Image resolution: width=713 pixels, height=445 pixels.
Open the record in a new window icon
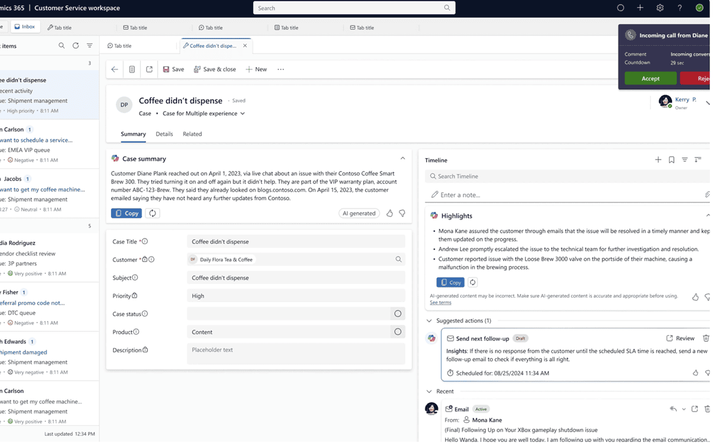click(150, 69)
